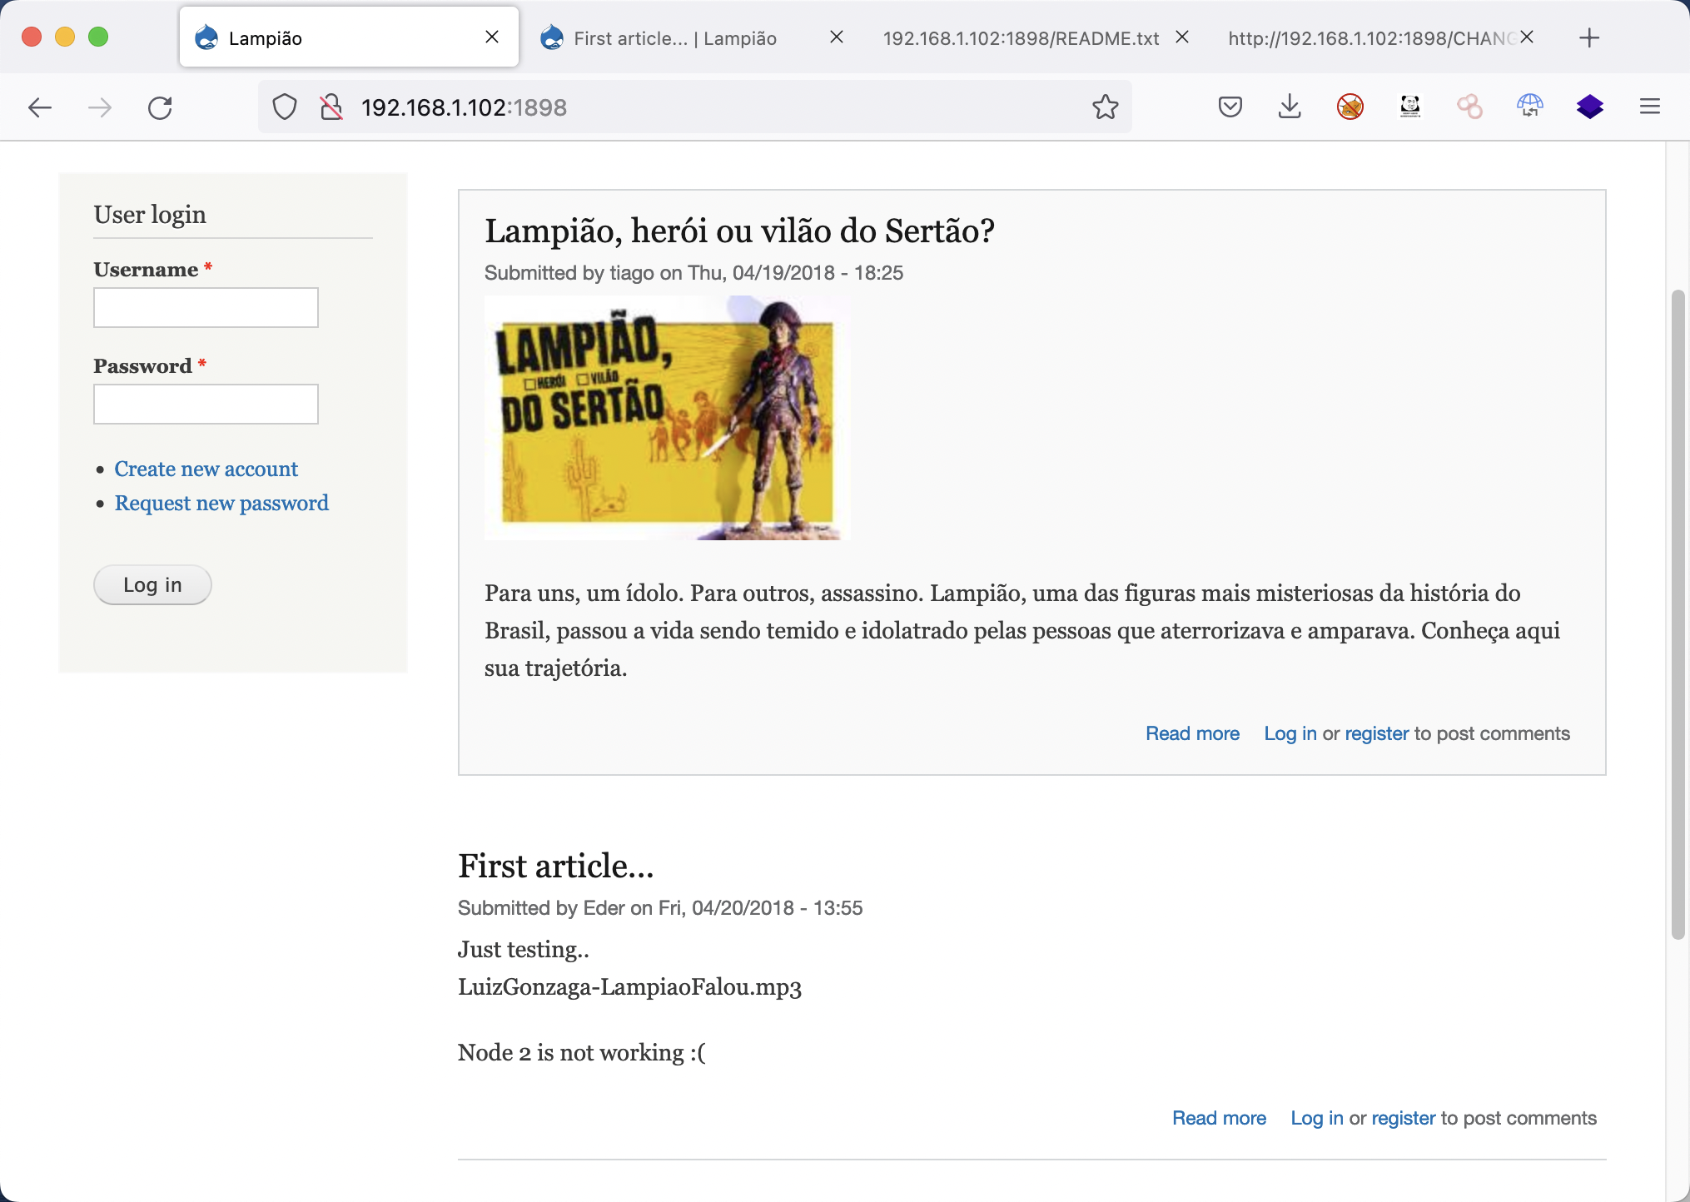Close the Lampião tab
This screenshot has width=1690, height=1202.
tap(492, 37)
